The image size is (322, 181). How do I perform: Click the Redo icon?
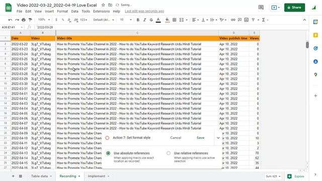click(17, 20)
